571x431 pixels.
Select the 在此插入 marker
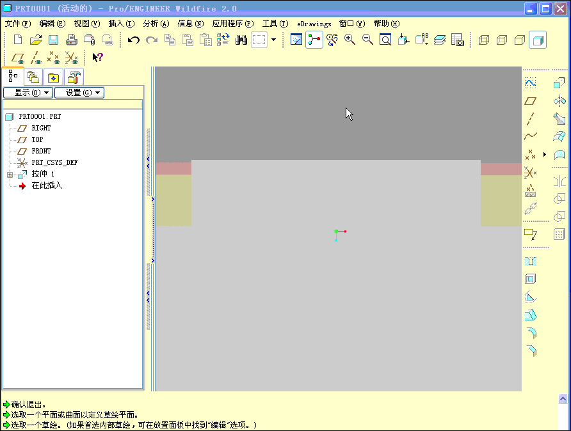coord(47,185)
